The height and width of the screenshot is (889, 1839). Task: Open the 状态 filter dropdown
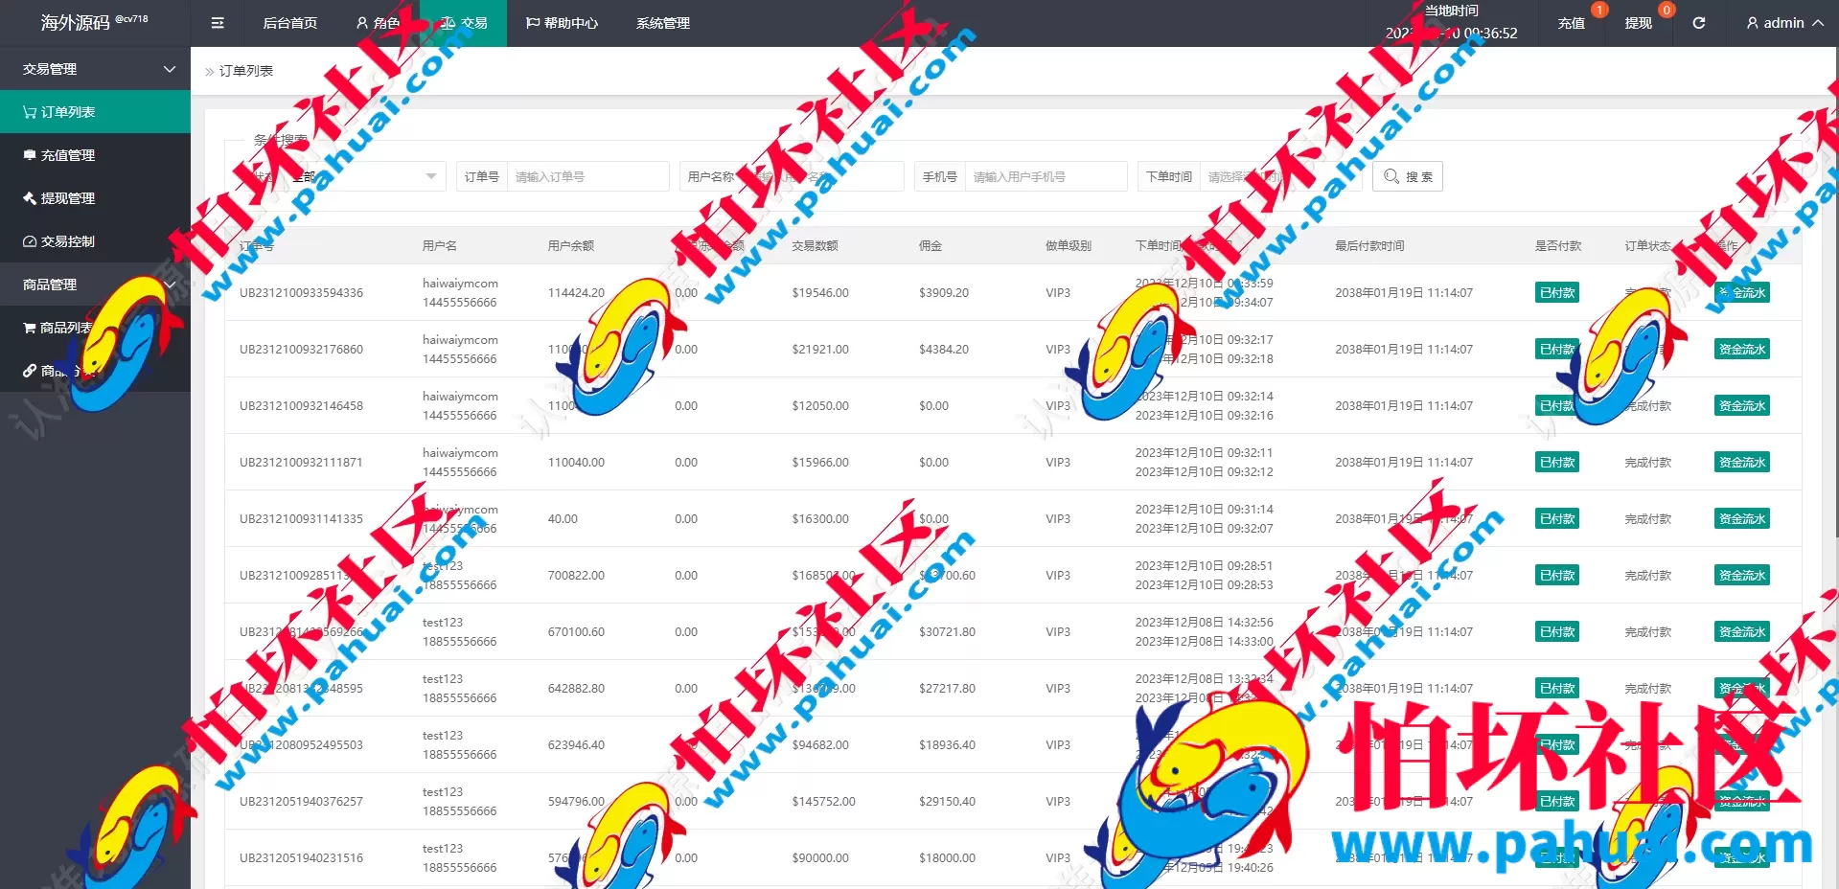(364, 176)
